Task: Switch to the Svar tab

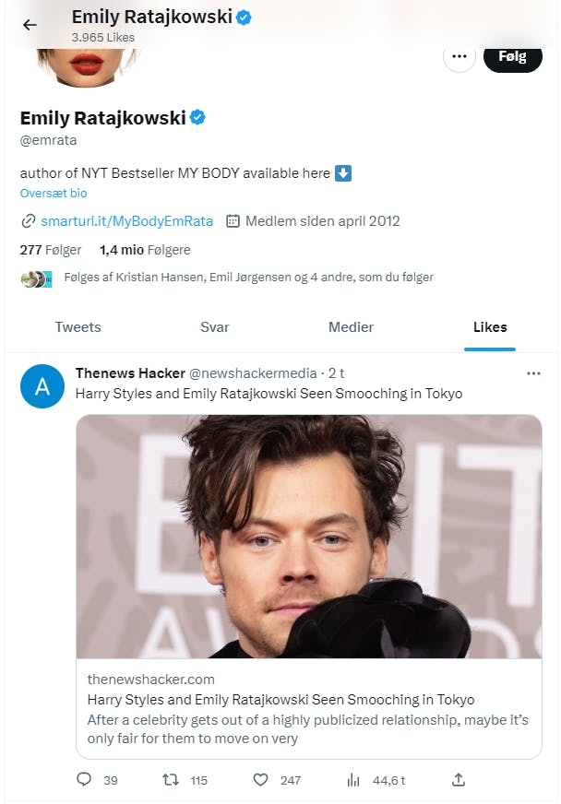Action: (x=214, y=327)
